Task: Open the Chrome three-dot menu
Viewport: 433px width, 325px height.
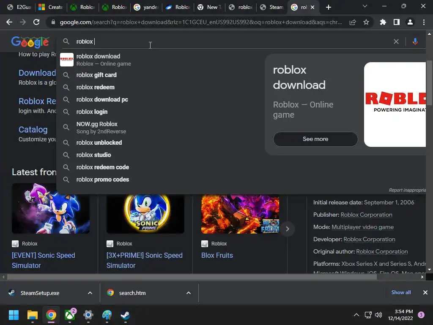Action: 424,22
